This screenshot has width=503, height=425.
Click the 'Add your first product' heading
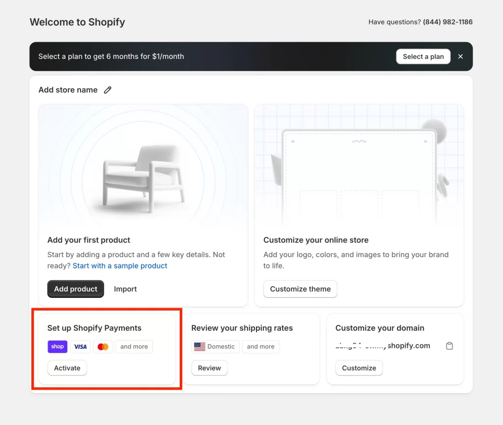(x=89, y=240)
